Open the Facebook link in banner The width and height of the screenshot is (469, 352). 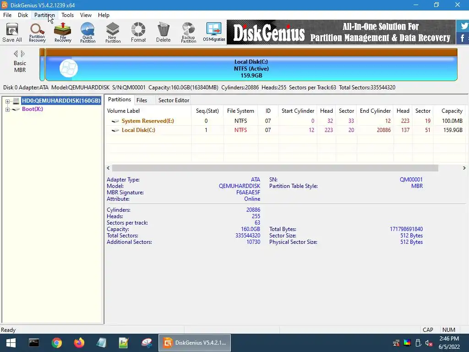coord(463,38)
